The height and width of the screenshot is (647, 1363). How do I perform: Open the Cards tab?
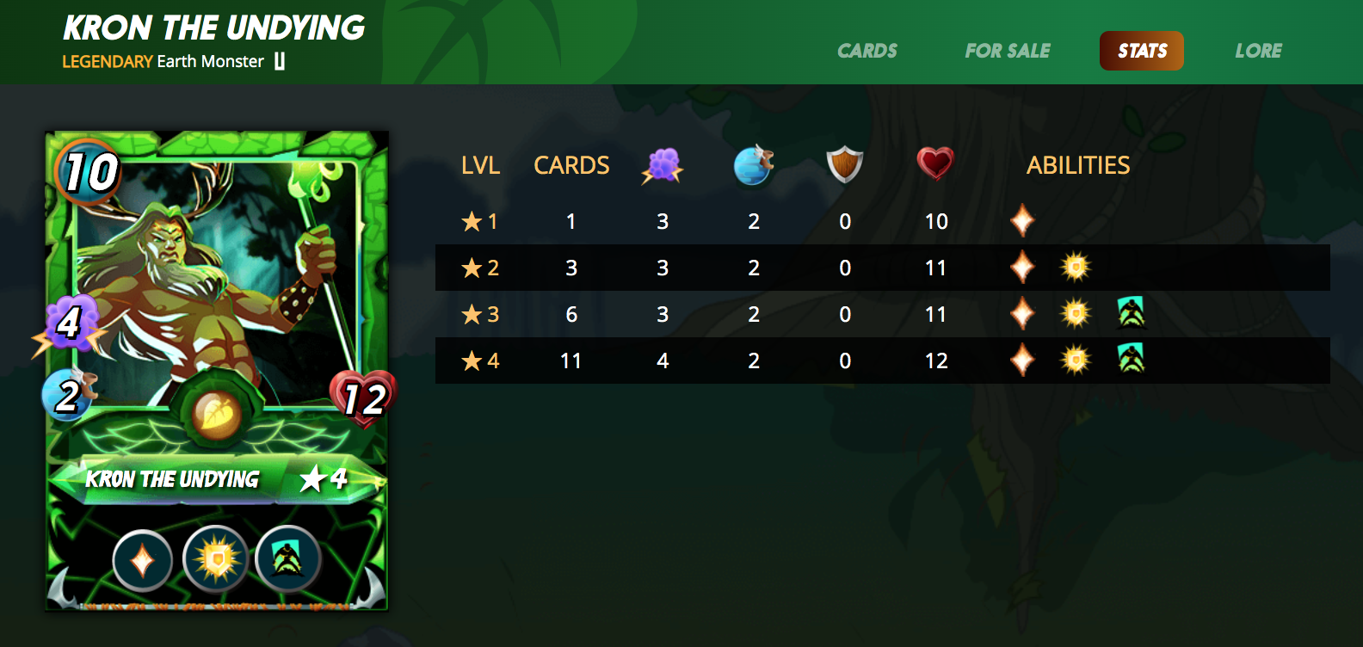tap(867, 51)
